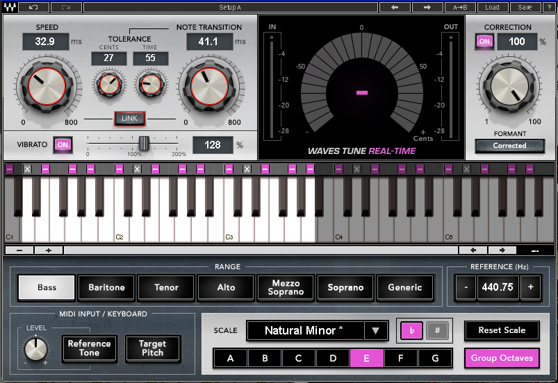The image size is (558, 383).
Task: Shift keyboard right with arrow button
Action: (x=502, y=250)
